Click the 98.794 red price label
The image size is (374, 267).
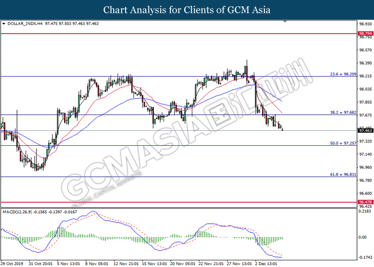(x=365, y=34)
